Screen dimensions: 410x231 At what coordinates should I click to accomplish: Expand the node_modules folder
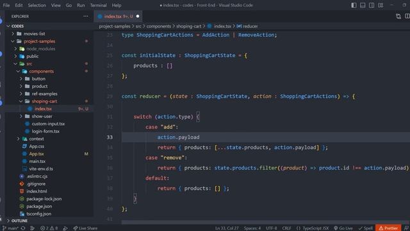(49, 49)
